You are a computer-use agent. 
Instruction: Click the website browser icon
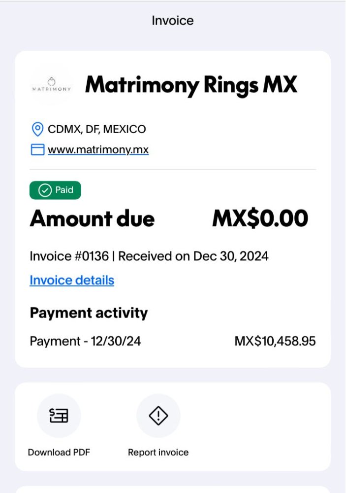pos(38,150)
